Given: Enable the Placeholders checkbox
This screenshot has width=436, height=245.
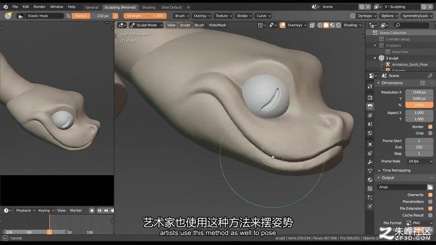Looking at the screenshot, I should 430,202.
